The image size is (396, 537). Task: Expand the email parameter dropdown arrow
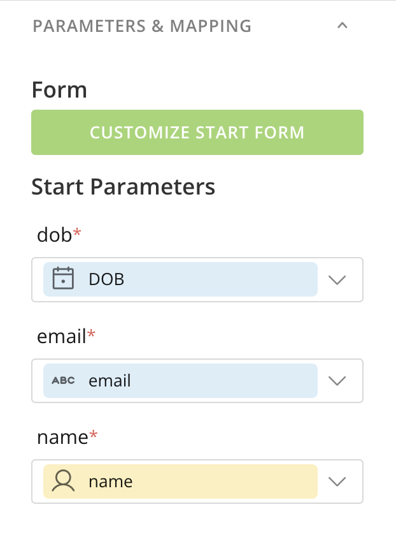[x=336, y=381]
